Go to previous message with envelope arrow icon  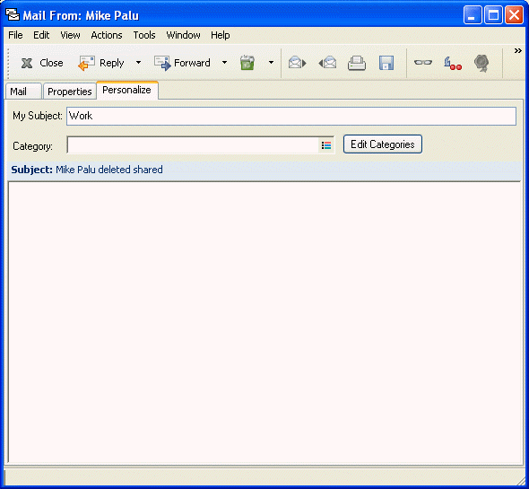click(327, 63)
